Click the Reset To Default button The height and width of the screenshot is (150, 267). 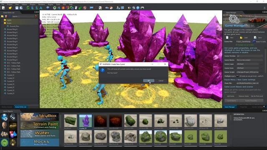point(259,42)
